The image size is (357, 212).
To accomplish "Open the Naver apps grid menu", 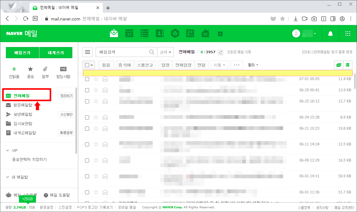I will click(348, 34).
